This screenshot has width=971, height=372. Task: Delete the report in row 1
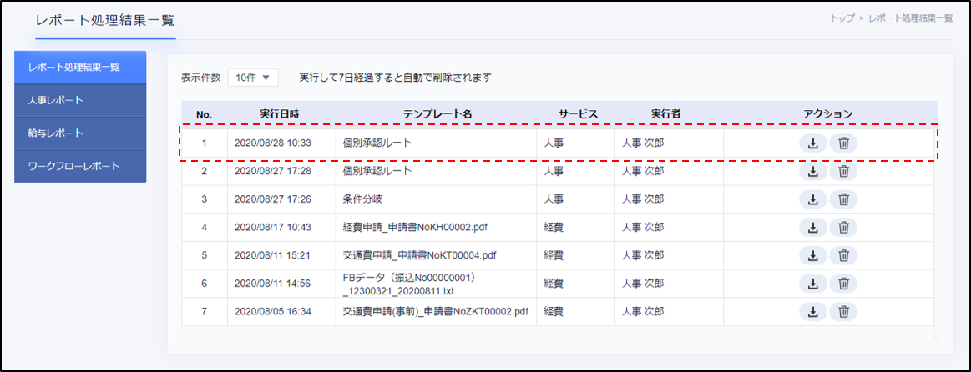point(843,143)
